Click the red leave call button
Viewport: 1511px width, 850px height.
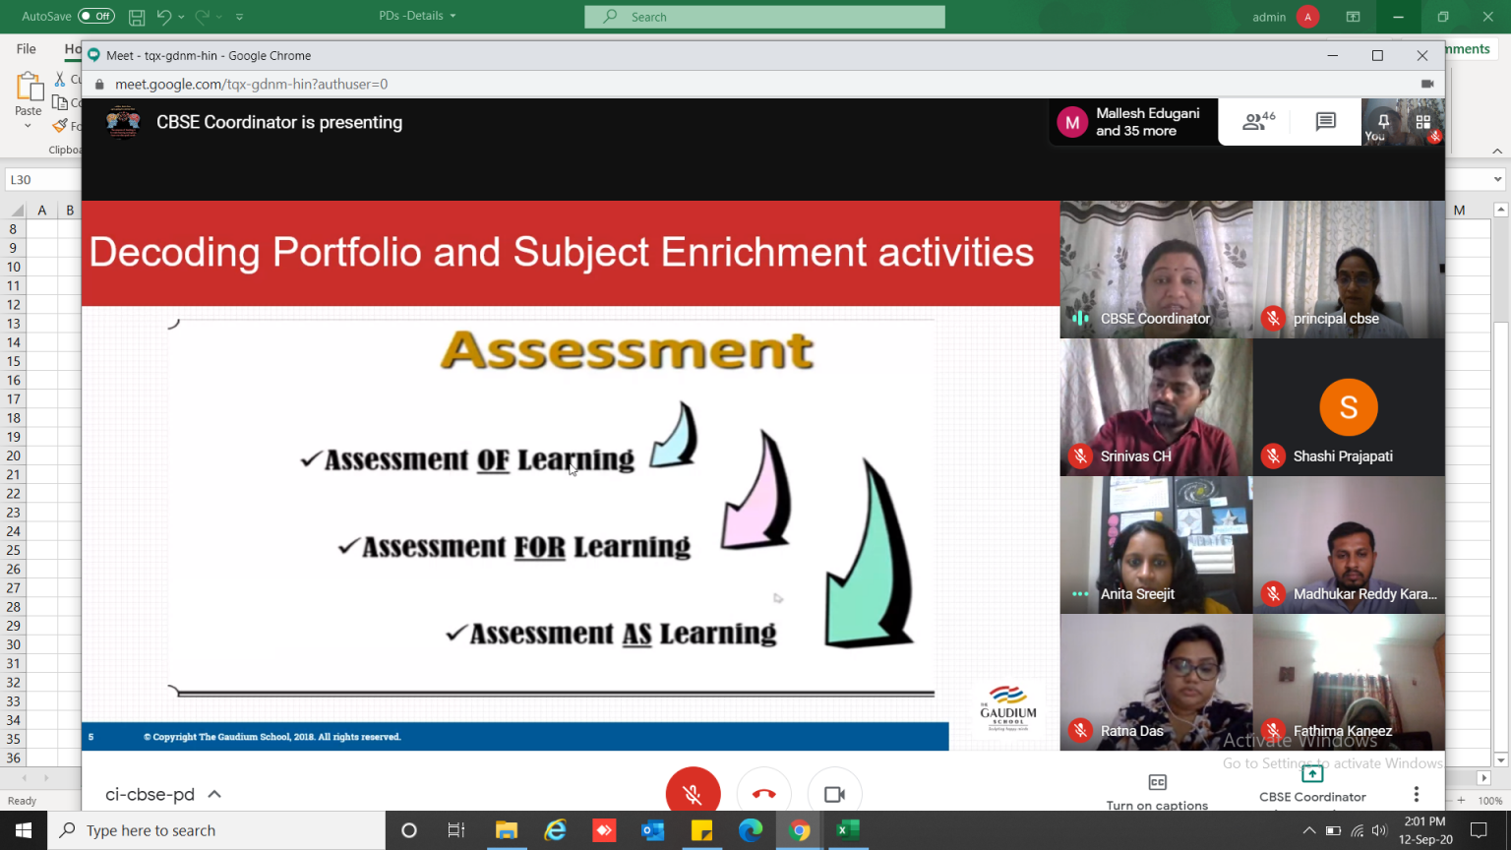(763, 793)
